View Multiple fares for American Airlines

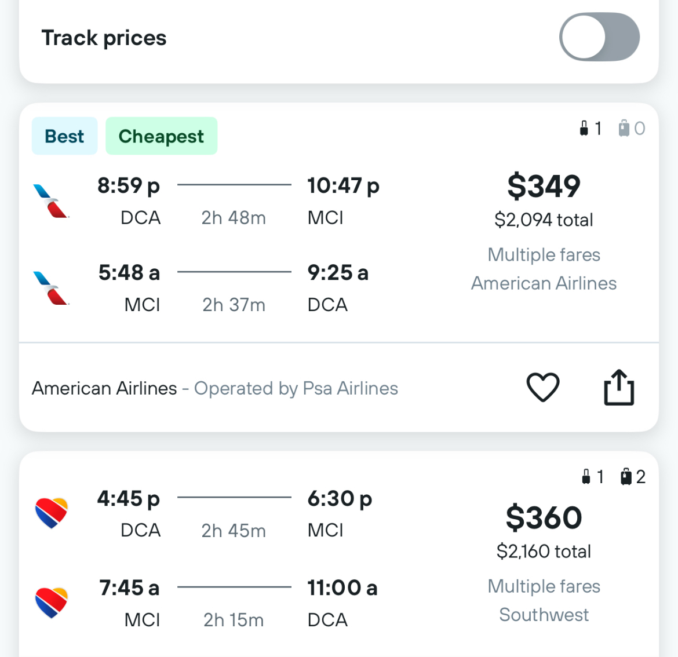544,254
